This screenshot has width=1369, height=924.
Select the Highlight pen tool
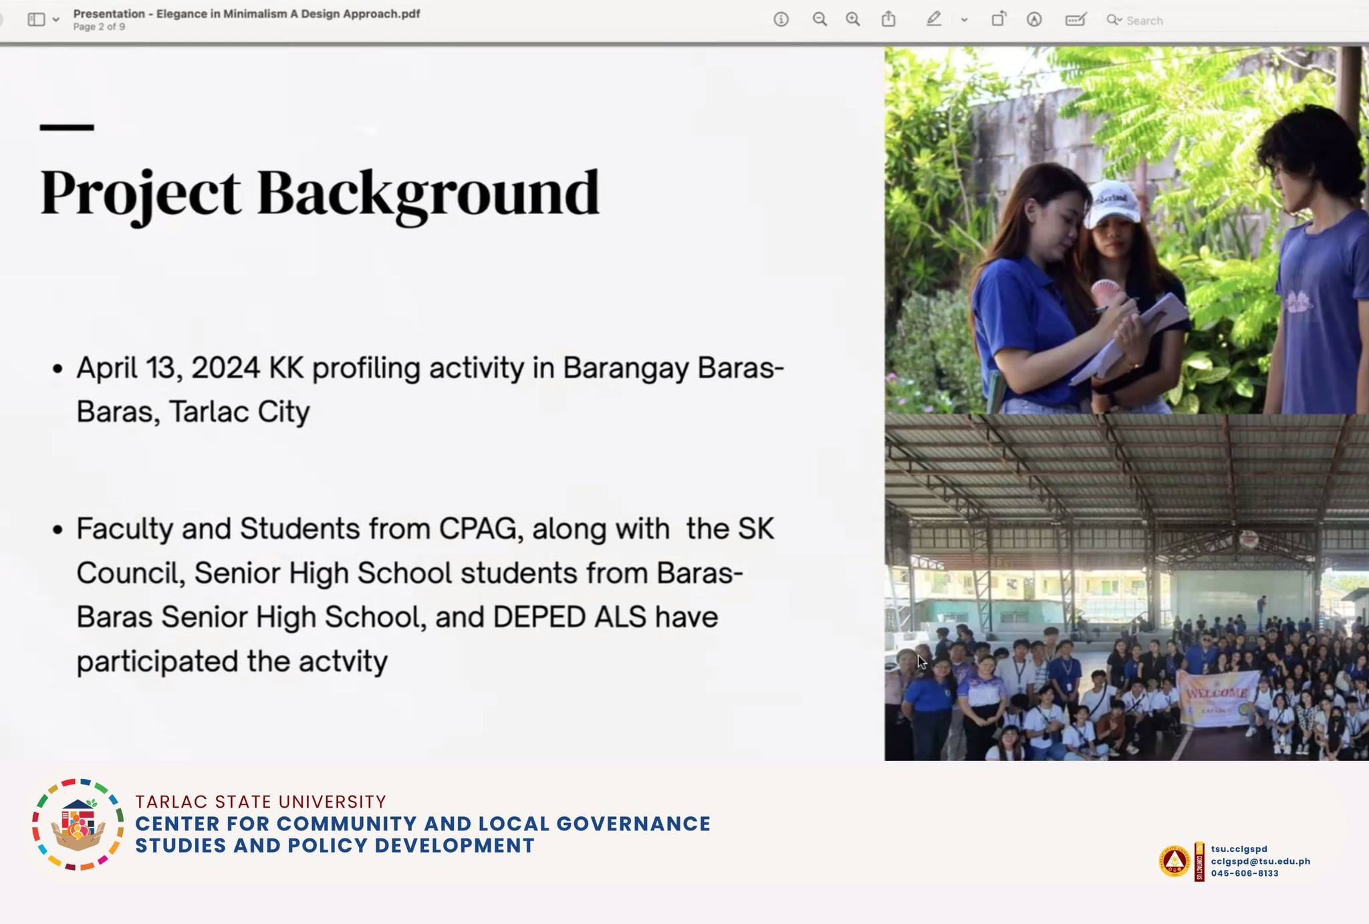pyautogui.click(x=934, y=19)
